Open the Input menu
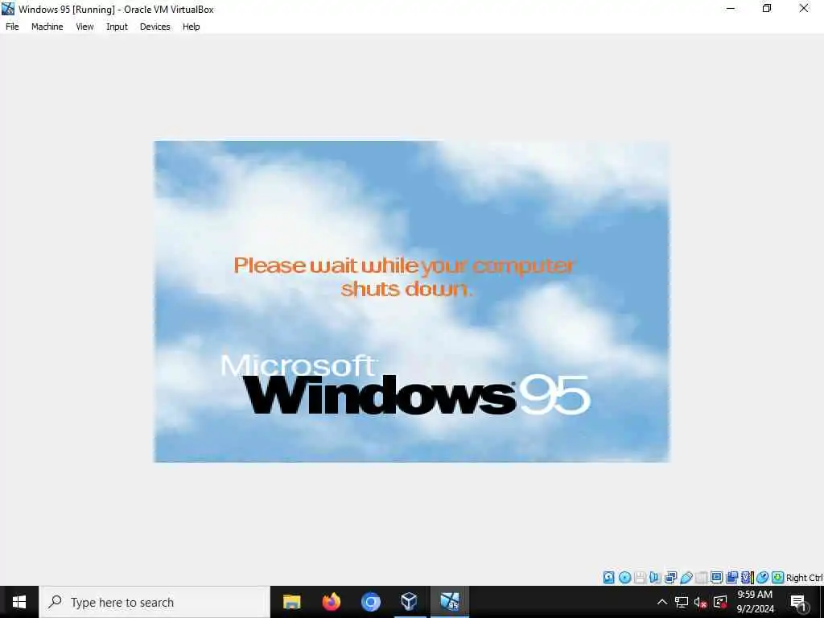824x618 pixels. (117, 27)
